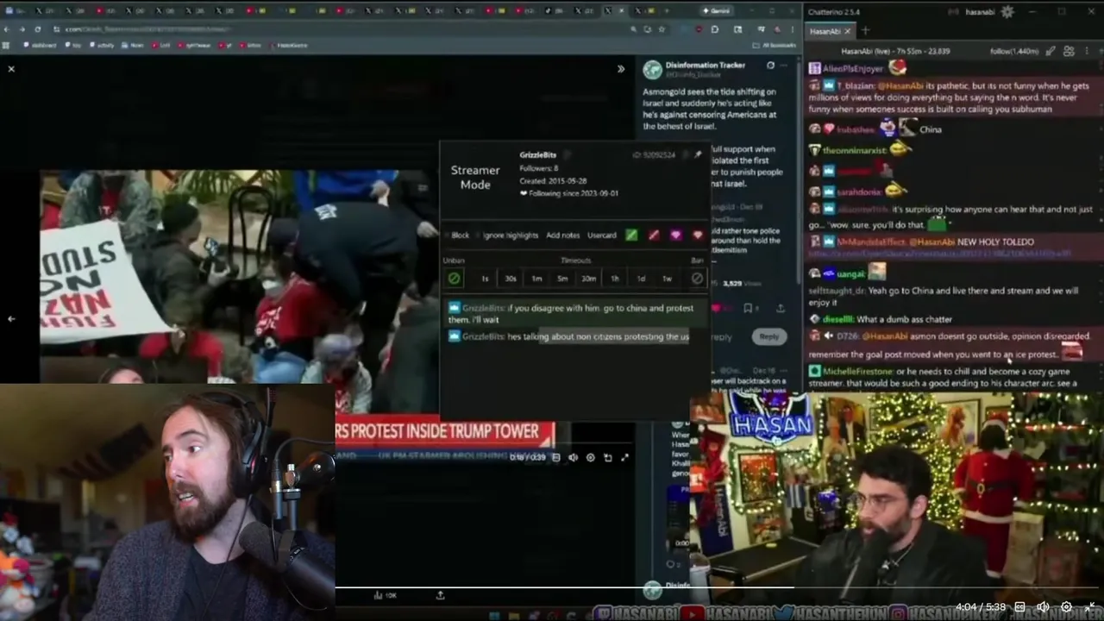Click follow link in chat header
Viewport: 1104px width, 621px height.
click(x=1014, y=51)
